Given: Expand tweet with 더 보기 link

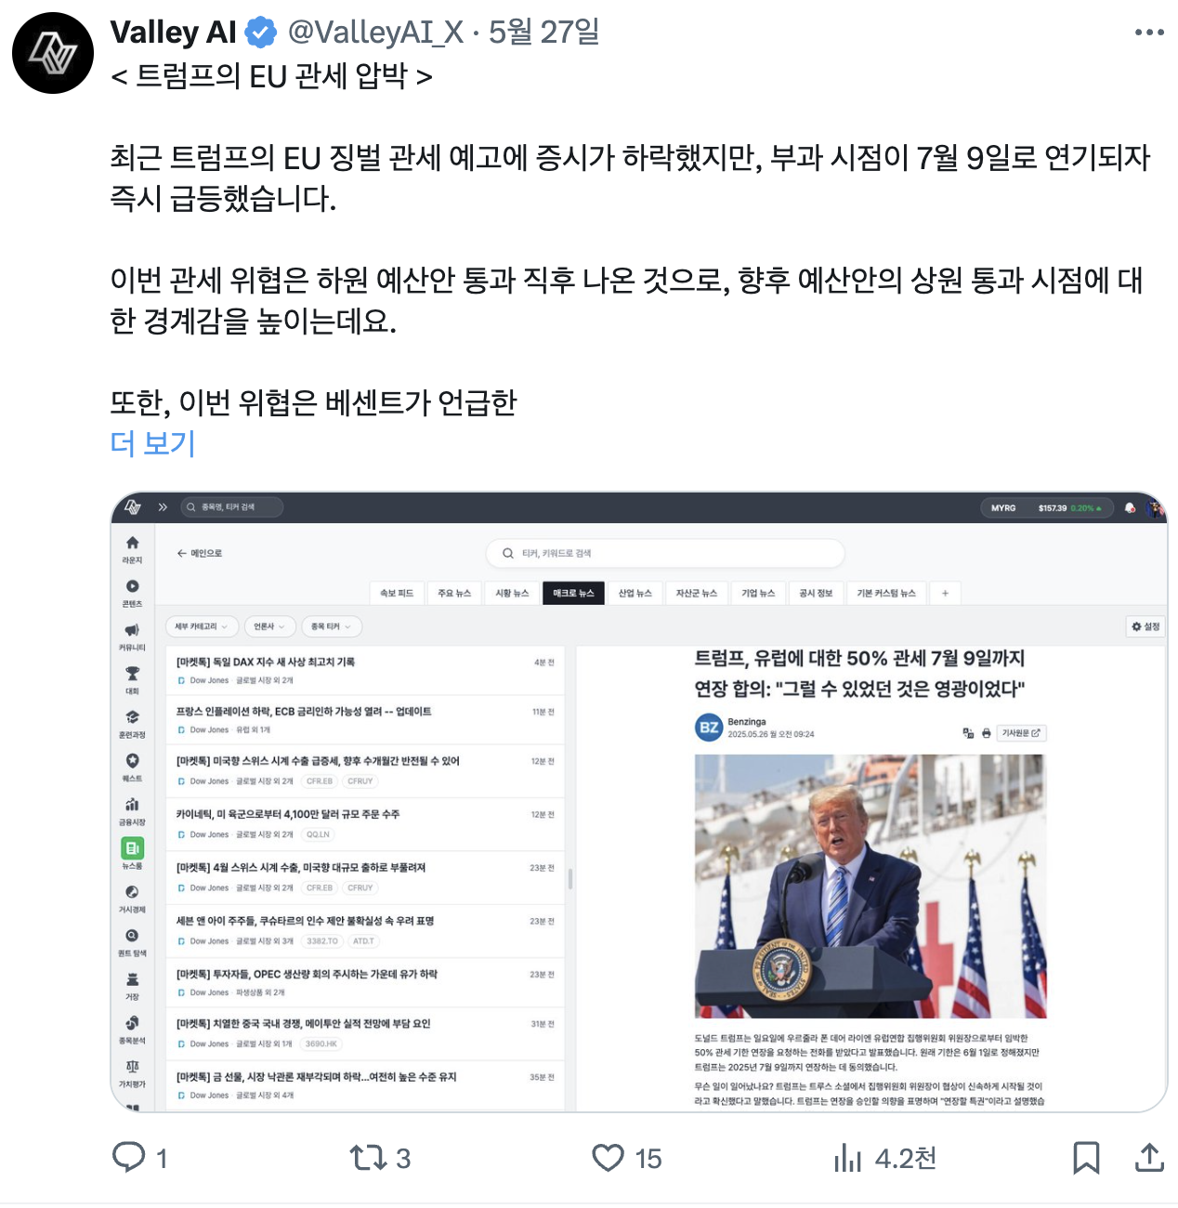Looking at the screenshot, I should pyautogui.click(x=152, y=443).
